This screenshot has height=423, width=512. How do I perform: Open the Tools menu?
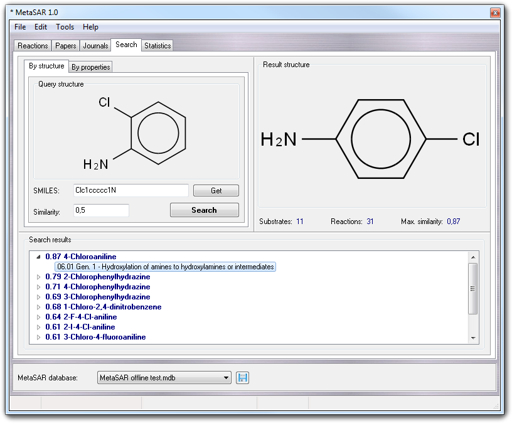[x=65, y=27]
